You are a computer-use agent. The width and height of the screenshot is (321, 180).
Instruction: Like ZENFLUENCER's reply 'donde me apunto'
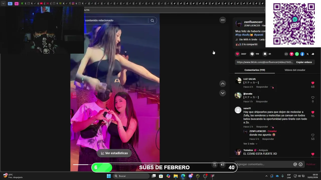click(x=313, y=135)
